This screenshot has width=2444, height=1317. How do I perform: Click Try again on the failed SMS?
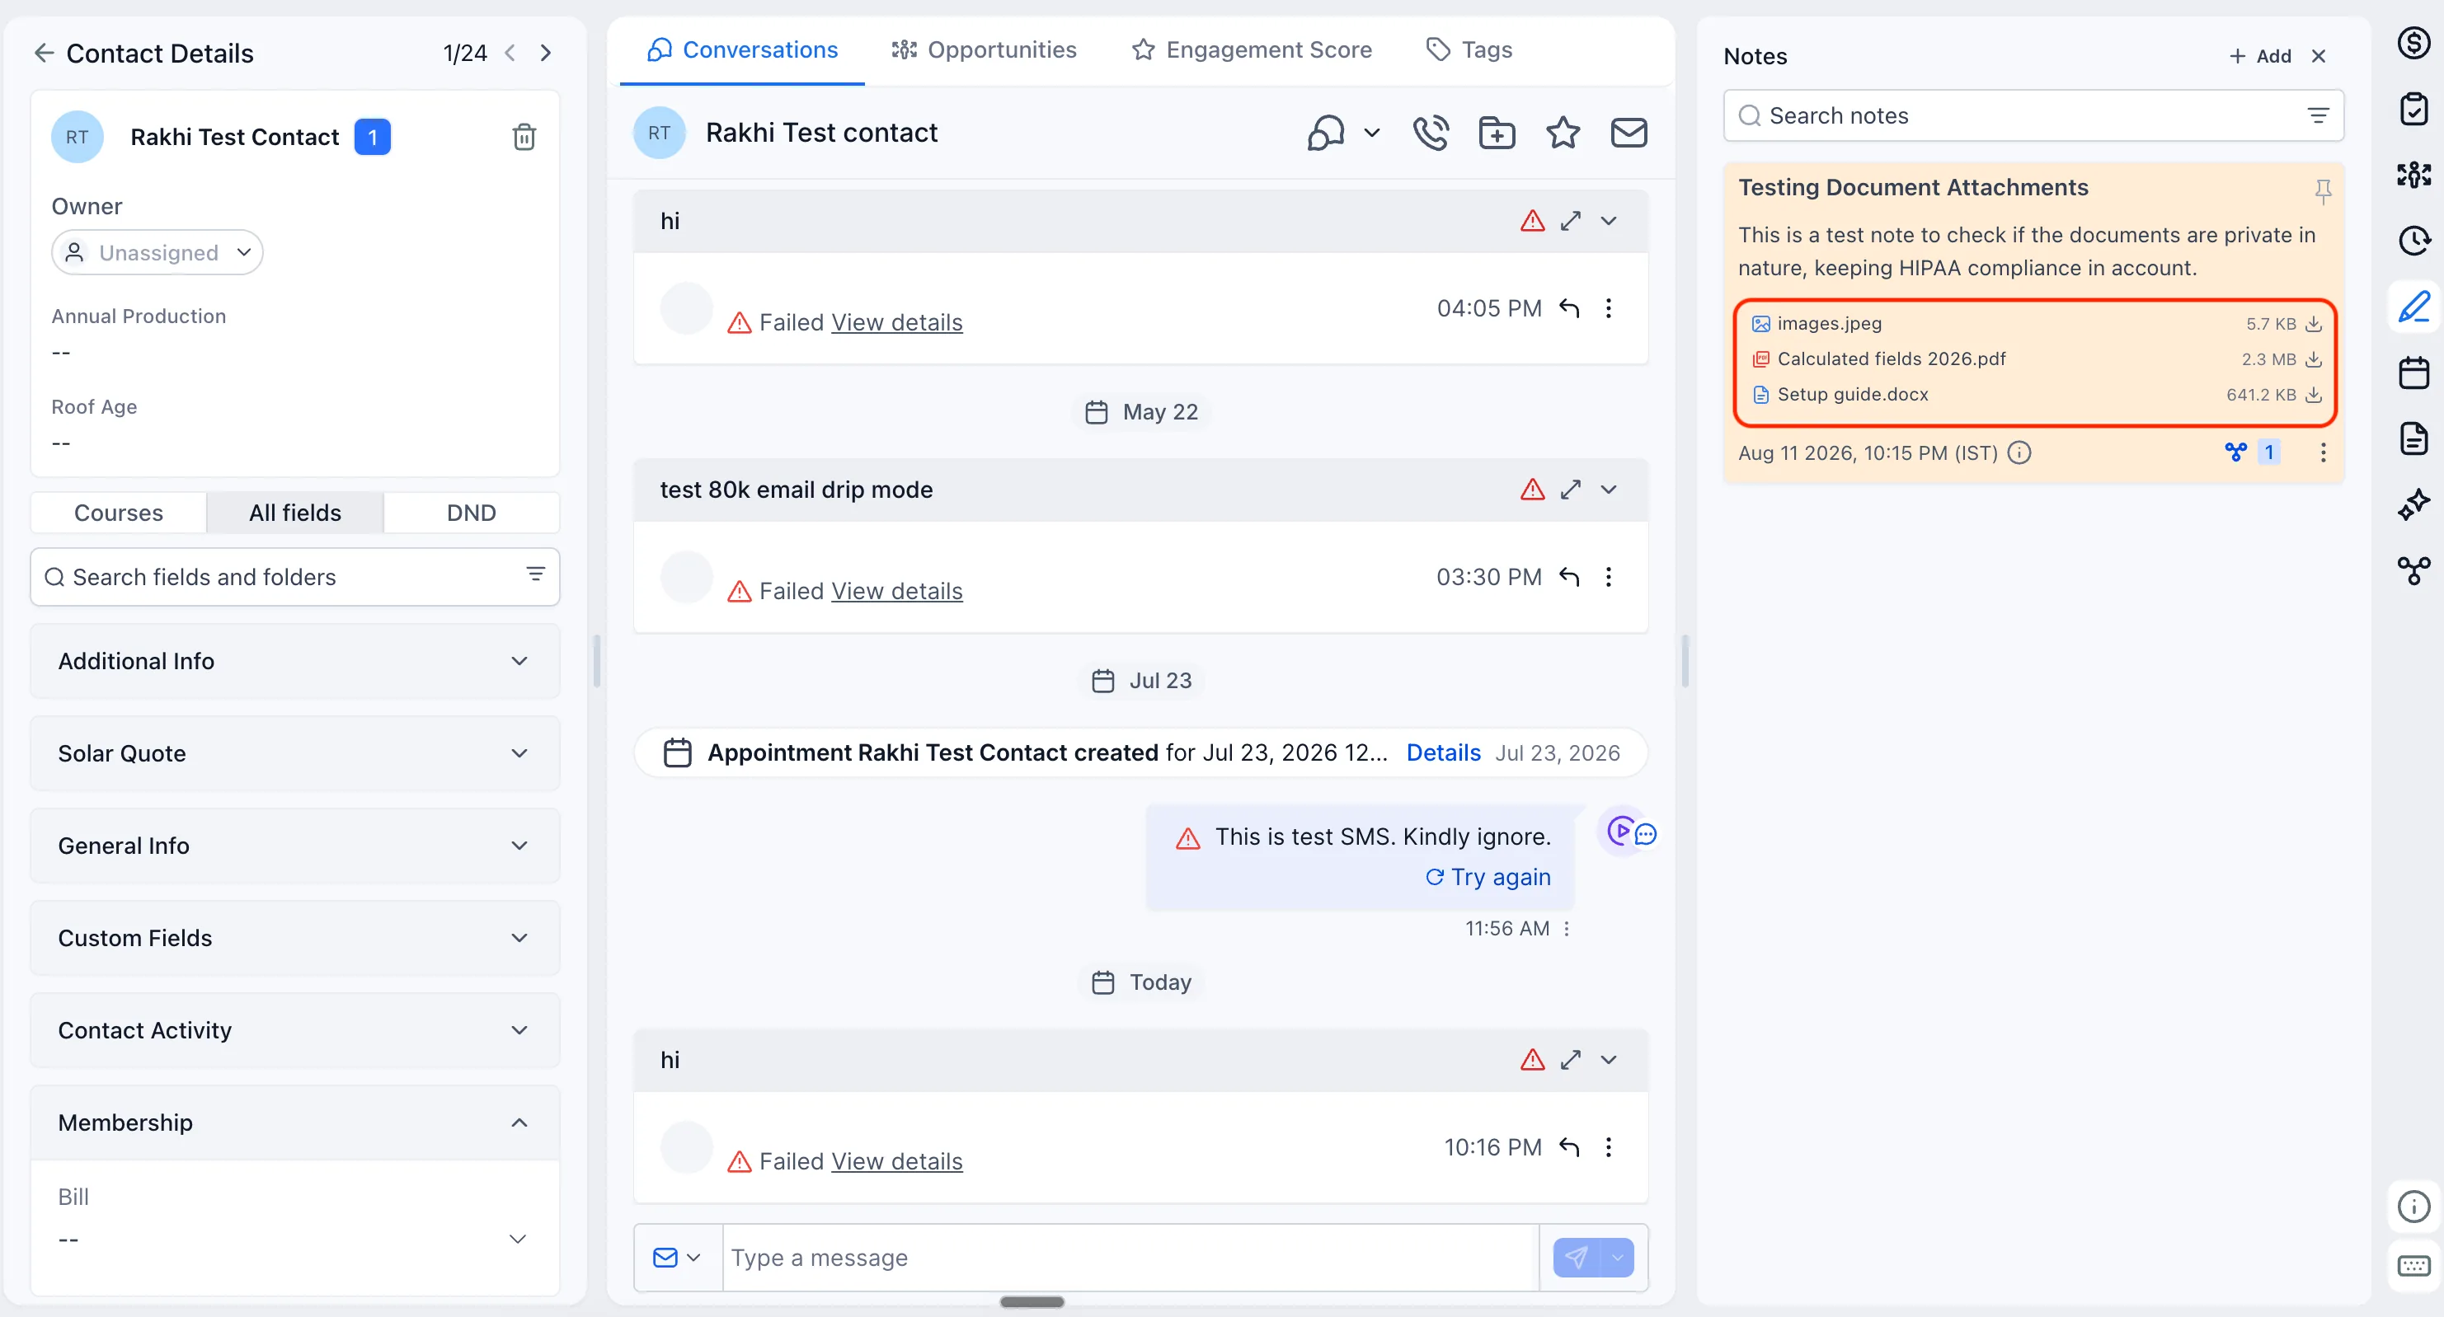[x=1488, y=877]
